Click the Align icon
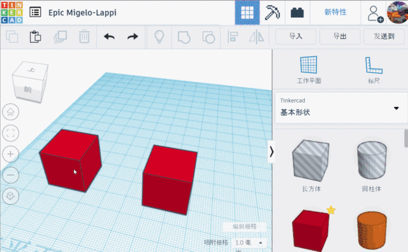This screenshot has width=408, height=252. point(233,37)
